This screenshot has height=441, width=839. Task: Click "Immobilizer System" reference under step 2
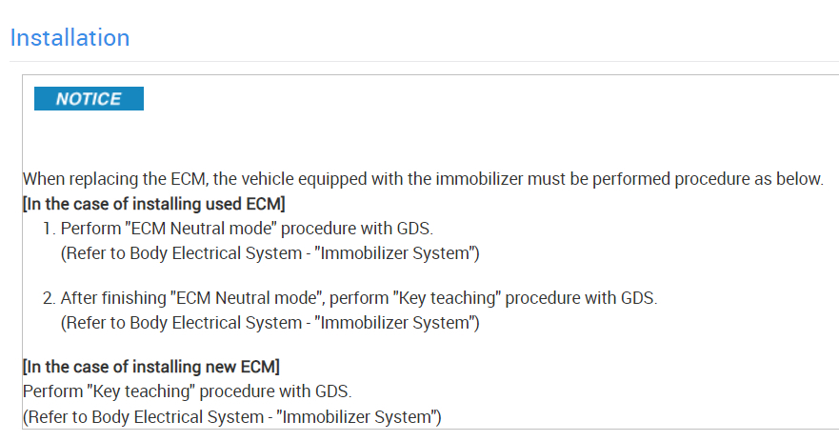396,322
